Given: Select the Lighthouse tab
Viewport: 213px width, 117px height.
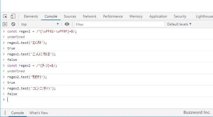Looking at the screenshot, I should tap(204, 16).
